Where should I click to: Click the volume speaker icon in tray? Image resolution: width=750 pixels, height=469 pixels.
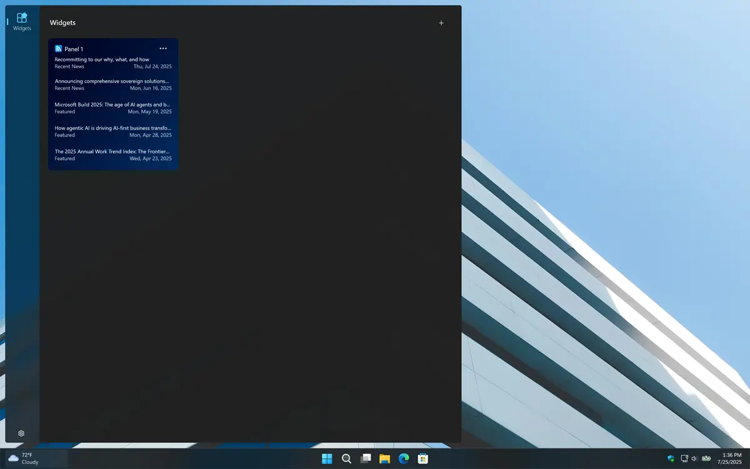click(694, 458)
